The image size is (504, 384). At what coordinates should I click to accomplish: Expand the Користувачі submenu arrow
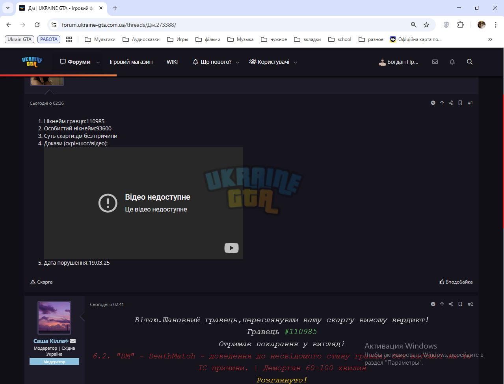[x=296, y=62]
